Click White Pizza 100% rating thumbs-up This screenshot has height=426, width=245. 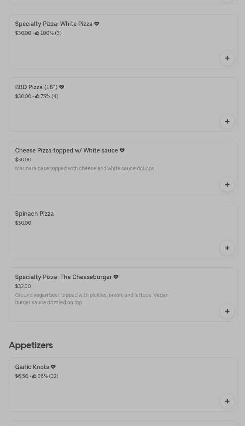(37, 33)
